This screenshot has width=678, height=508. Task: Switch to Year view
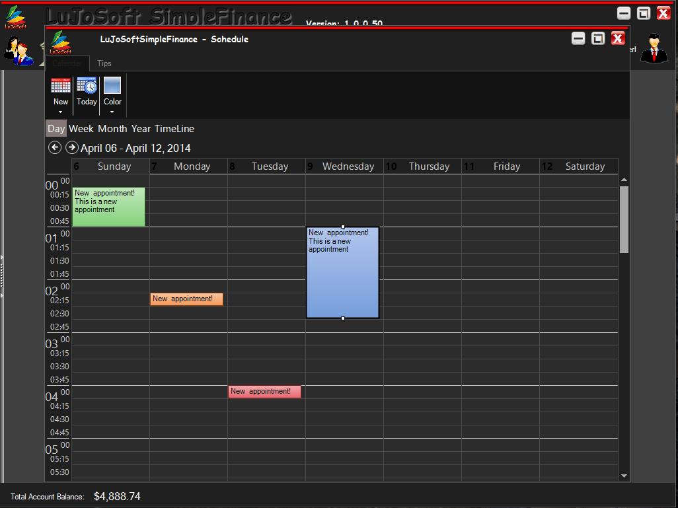141,129
